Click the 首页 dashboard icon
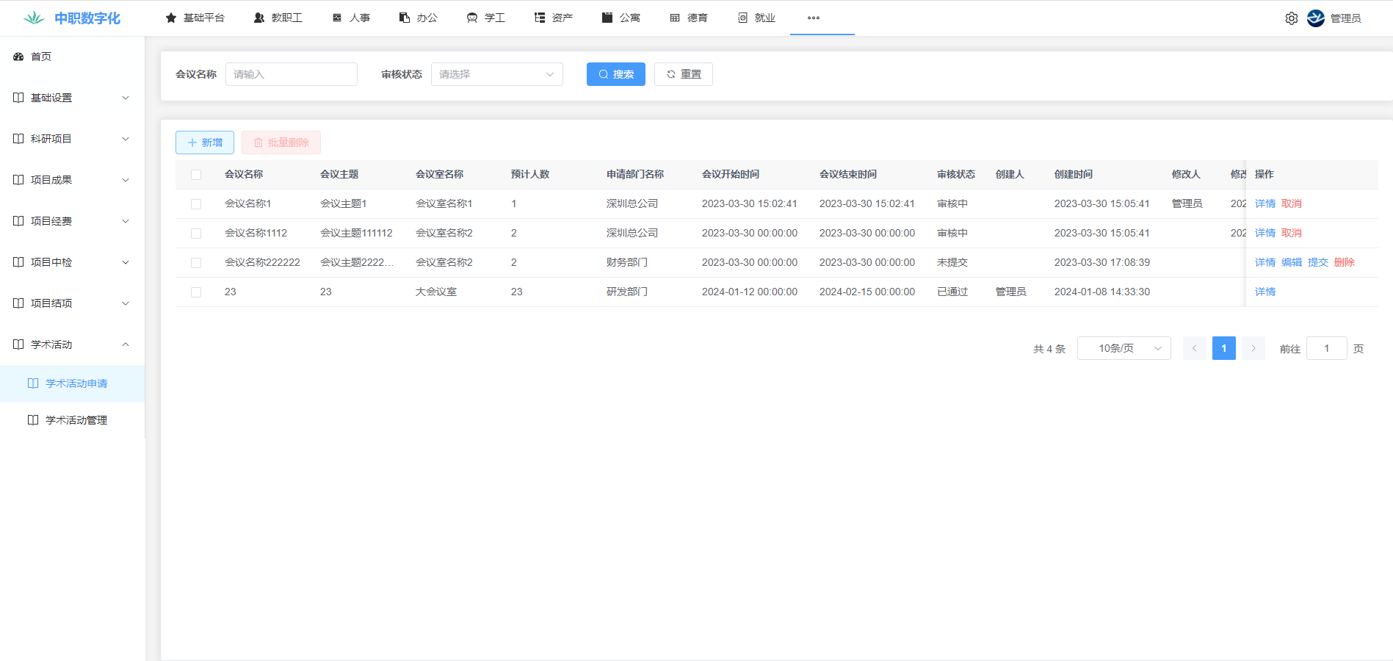Image resolution: width=1393 pixels, height=661 pixels. tap(18, 57)
